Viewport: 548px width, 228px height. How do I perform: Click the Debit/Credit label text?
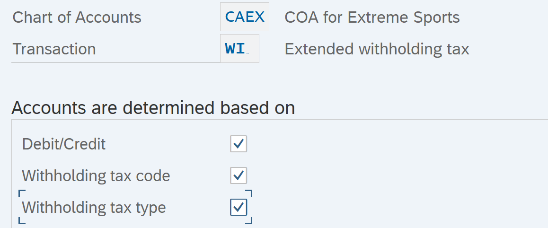point(63,144)
